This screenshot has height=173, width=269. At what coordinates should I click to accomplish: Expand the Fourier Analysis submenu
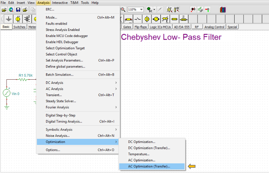[x=57, y=107]
